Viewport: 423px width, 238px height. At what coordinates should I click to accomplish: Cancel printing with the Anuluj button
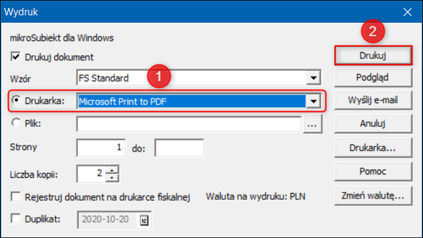373,124
